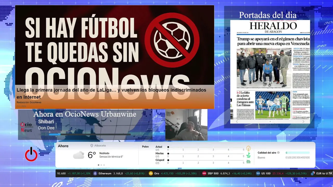Click the 'Calidad del aire' label

coord(267,153)
